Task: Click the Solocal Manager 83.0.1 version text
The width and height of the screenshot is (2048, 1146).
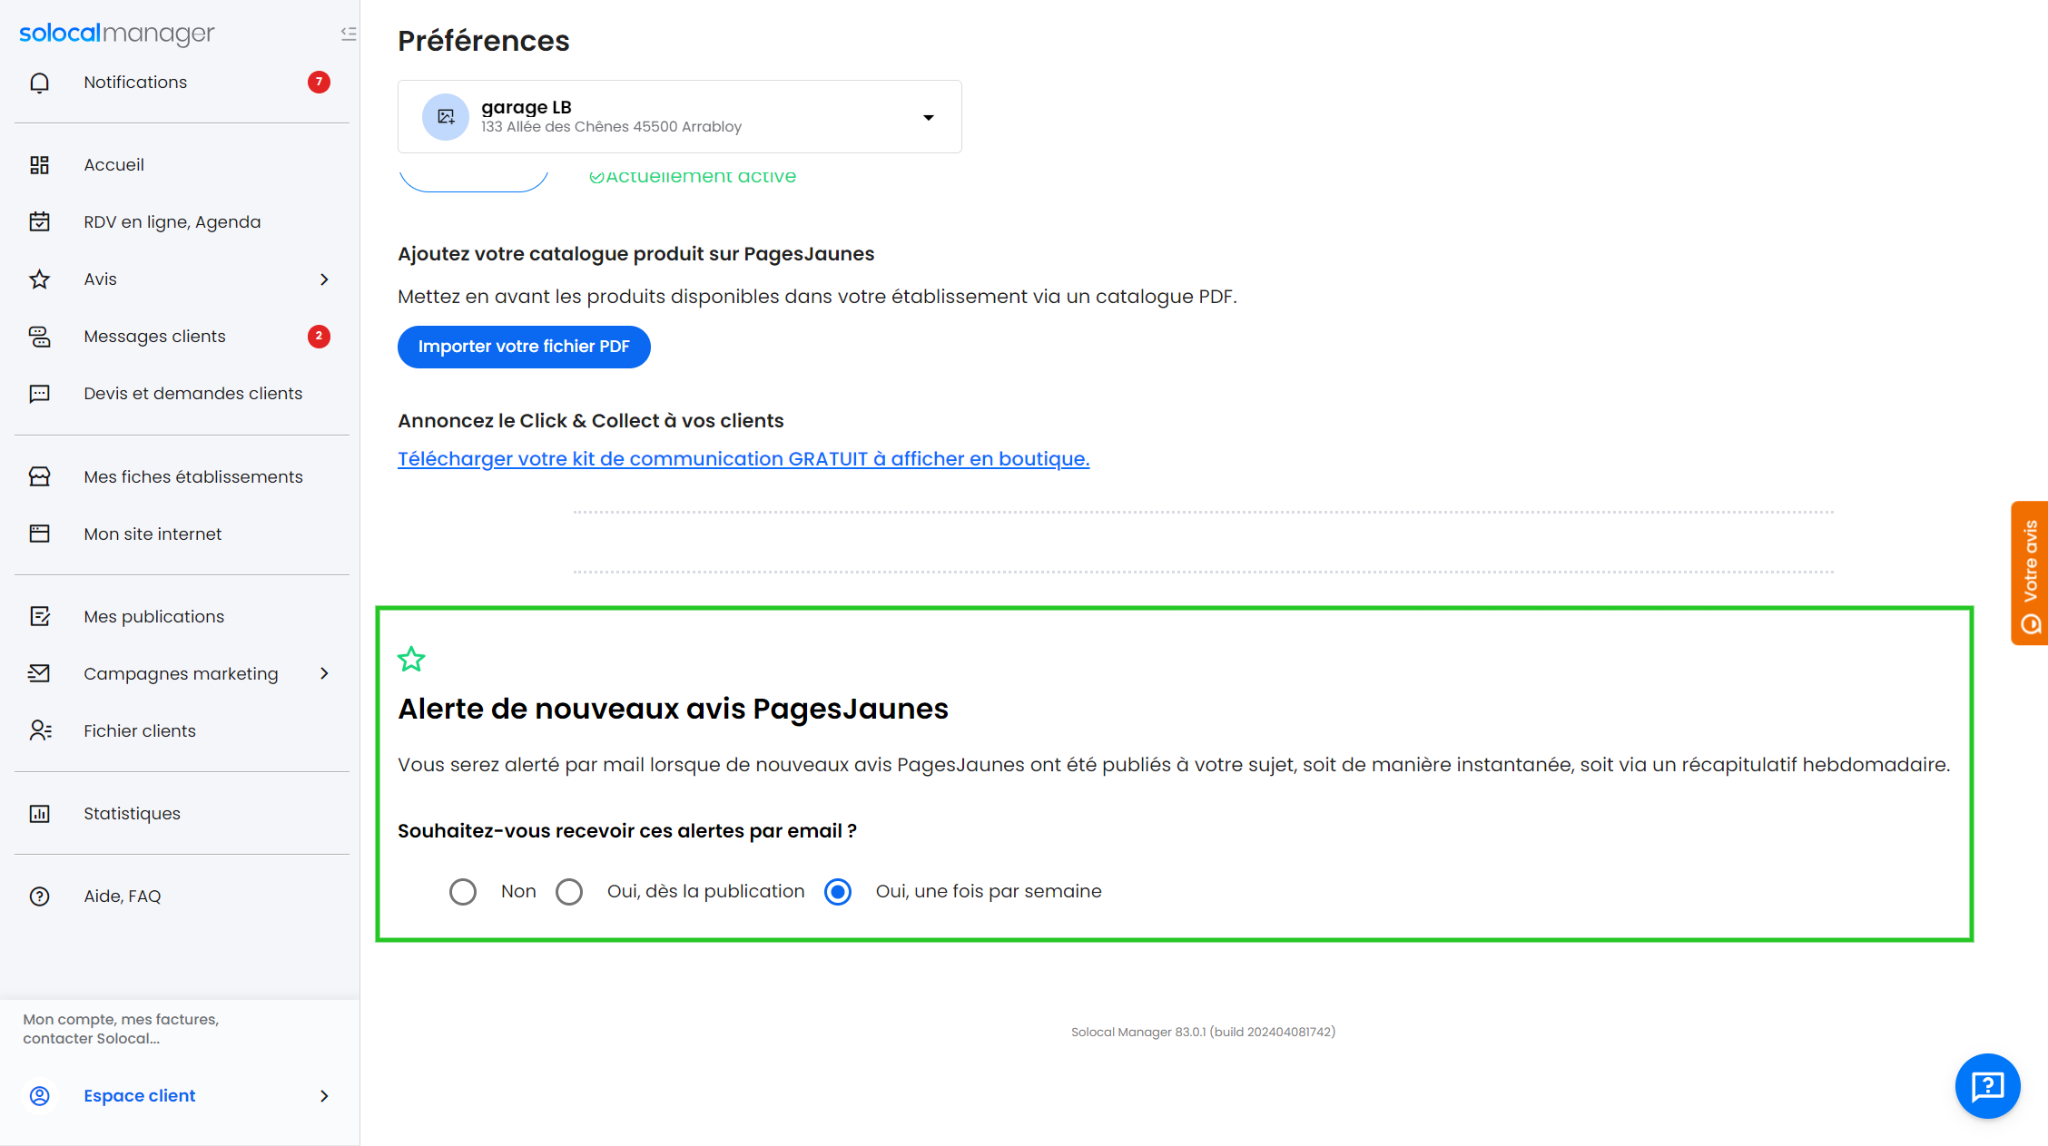Action: (1203, 1033)
